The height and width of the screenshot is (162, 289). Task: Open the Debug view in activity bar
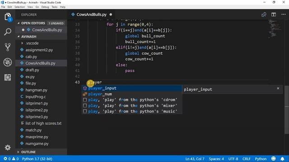[8, 62]
